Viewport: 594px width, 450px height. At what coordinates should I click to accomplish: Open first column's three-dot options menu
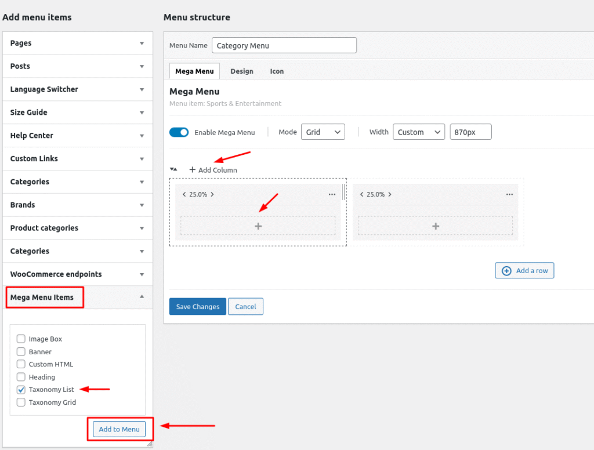pos(332,194)
